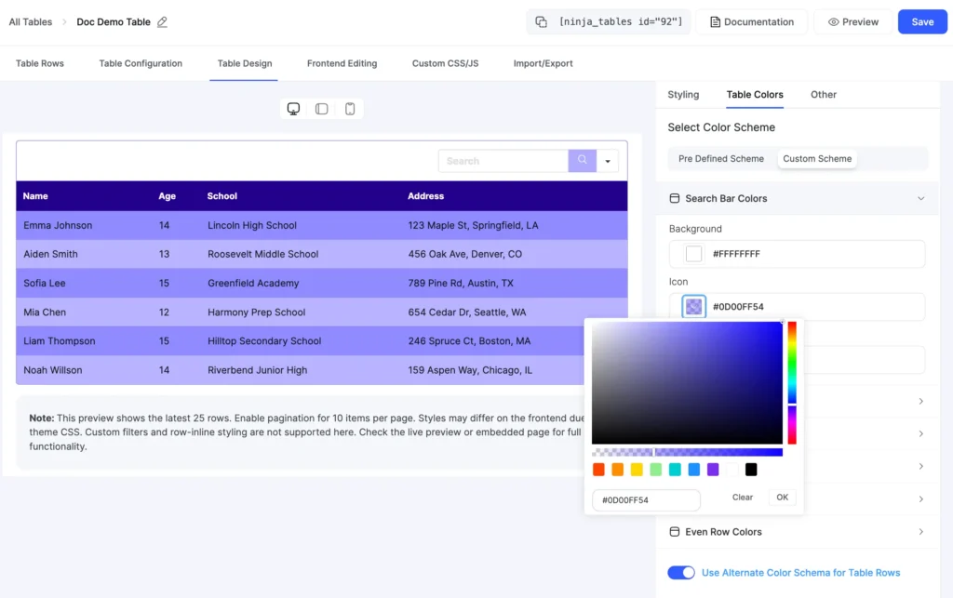This screenshot has width=953, height=598.
Task: Switch to the Table Design tab
Action: tap(245, 63)
